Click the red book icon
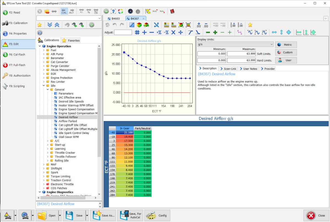Screen dimensions: 330x222 tap(172, 11)
